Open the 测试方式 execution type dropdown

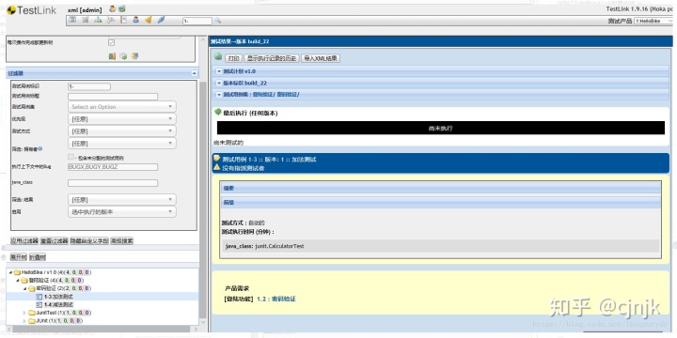(121, 131)
